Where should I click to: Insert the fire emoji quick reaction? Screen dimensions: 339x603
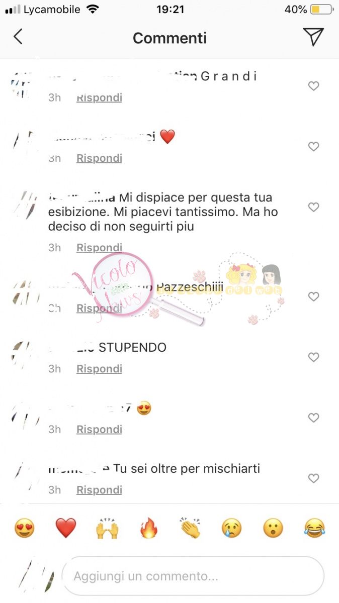coord(149,528)
